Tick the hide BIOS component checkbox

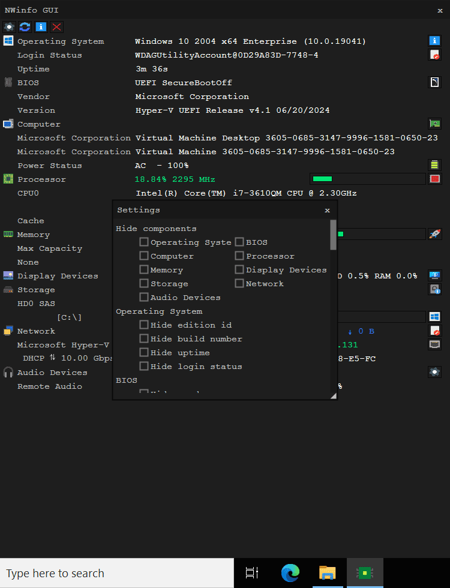coord(239,242)
